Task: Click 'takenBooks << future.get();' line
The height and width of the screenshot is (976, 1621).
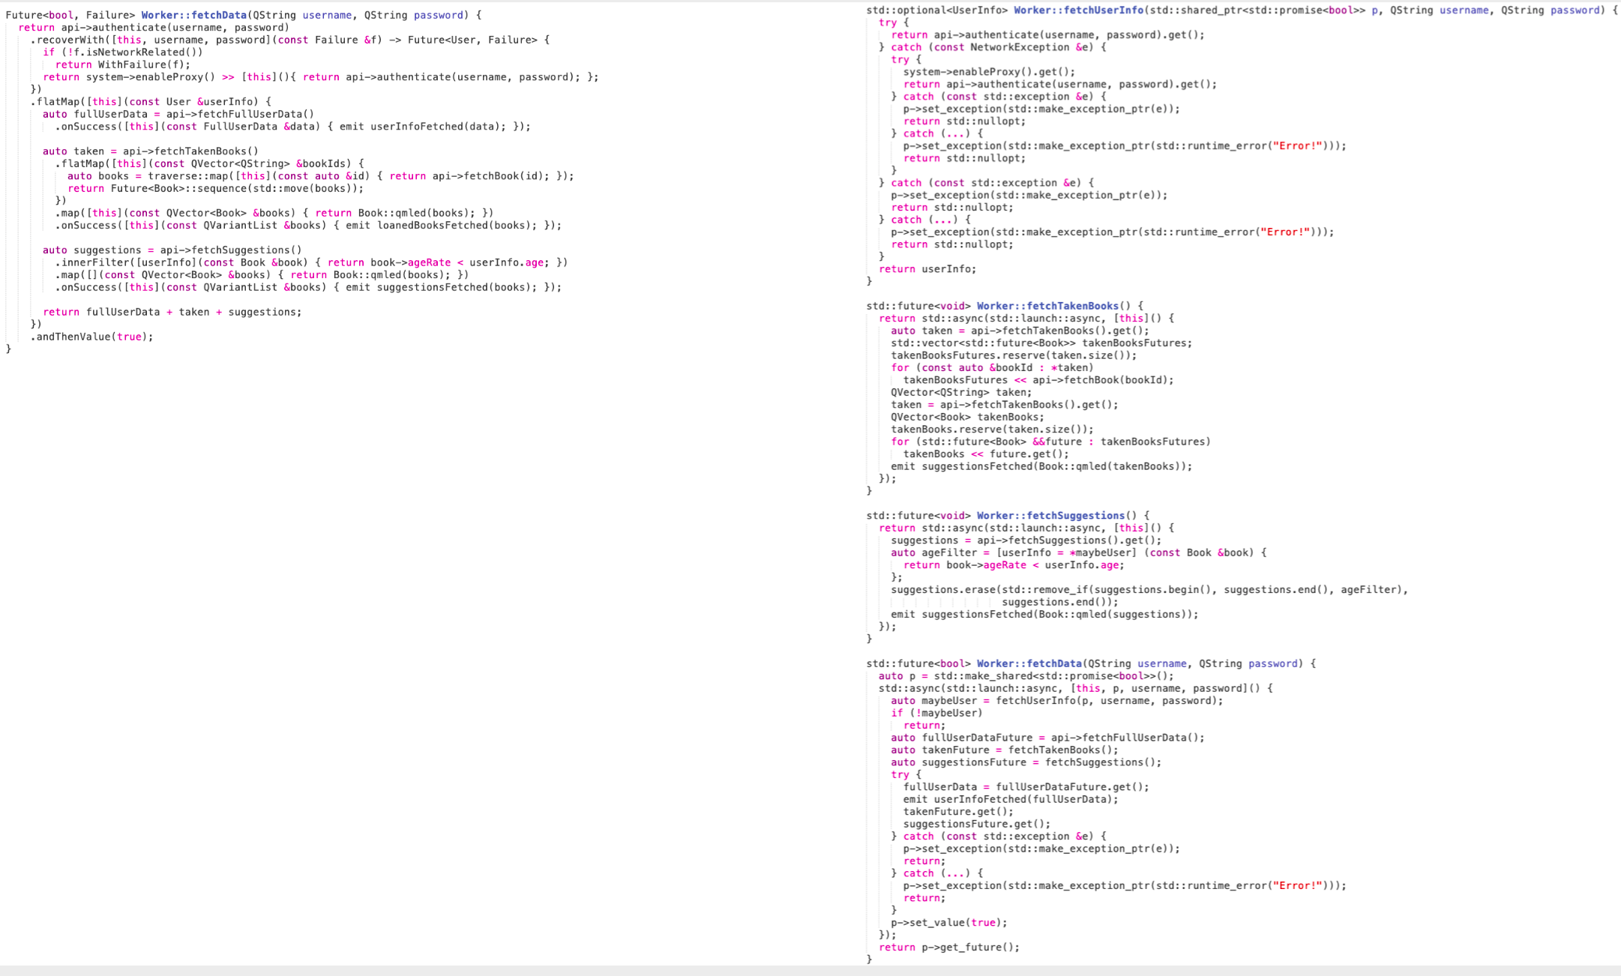Action: tap(987, 454)
